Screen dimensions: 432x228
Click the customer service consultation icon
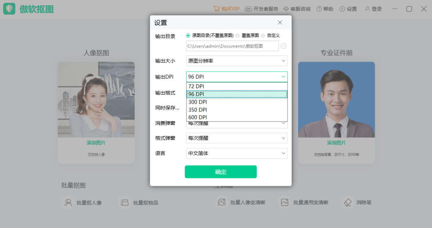pyautogui.click(x=286, y=9)
